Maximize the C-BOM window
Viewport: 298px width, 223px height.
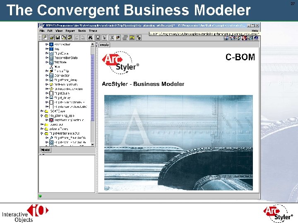[x=253, y=25]
